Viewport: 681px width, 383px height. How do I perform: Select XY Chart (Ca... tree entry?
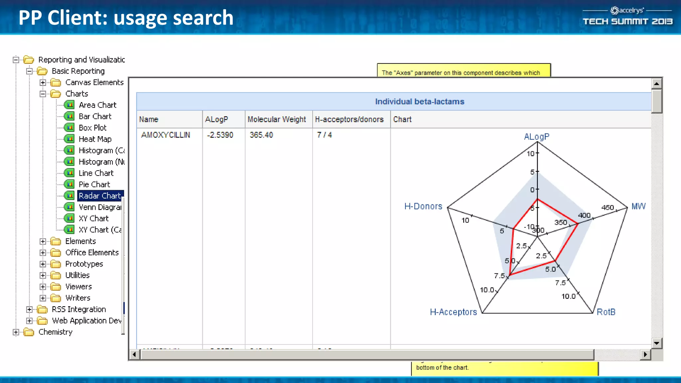(x=100, y=230)
